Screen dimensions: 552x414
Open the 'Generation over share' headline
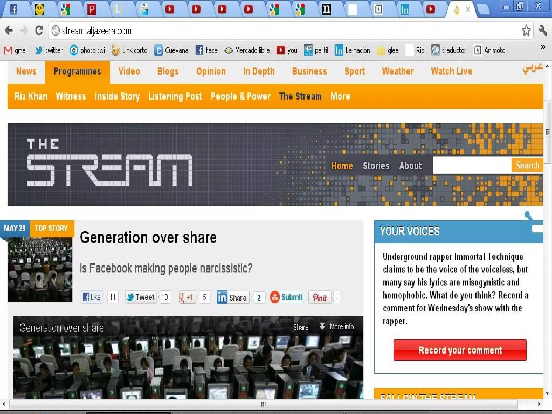tap(148, 238)
